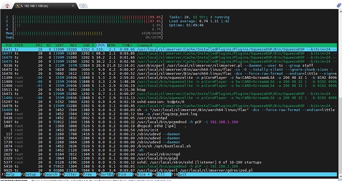342x181 pixels.
Task: Select /usr/local/bin/pcpd process row
Action: 169,158
